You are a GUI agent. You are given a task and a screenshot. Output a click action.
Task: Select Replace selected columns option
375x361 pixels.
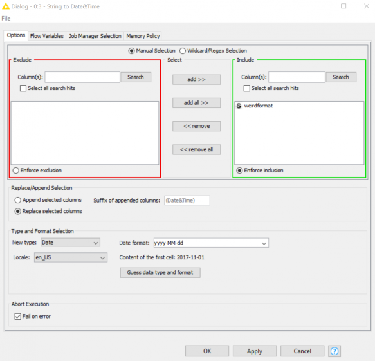[x=18, y=211]
